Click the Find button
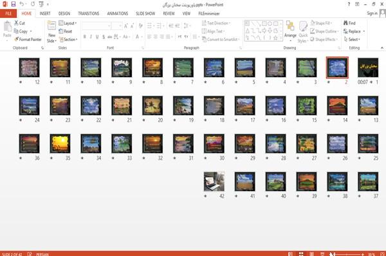Screen dimensions: 386x256 point(349,23)
